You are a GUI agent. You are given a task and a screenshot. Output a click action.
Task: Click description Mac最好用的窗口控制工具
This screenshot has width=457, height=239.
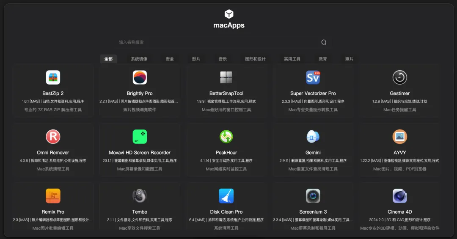[226, 110]
